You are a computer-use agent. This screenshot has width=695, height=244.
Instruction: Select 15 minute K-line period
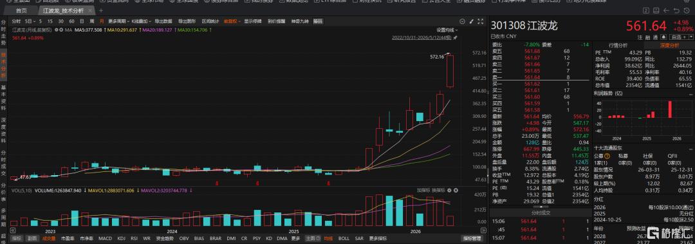(x=50, y=21)
